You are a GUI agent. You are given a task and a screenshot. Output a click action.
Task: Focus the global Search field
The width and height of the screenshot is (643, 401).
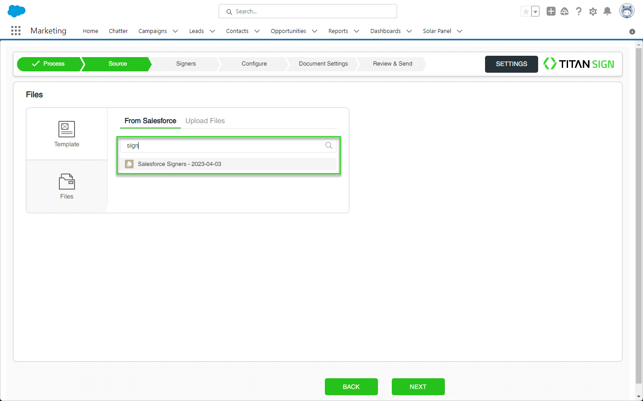(308, 11)
